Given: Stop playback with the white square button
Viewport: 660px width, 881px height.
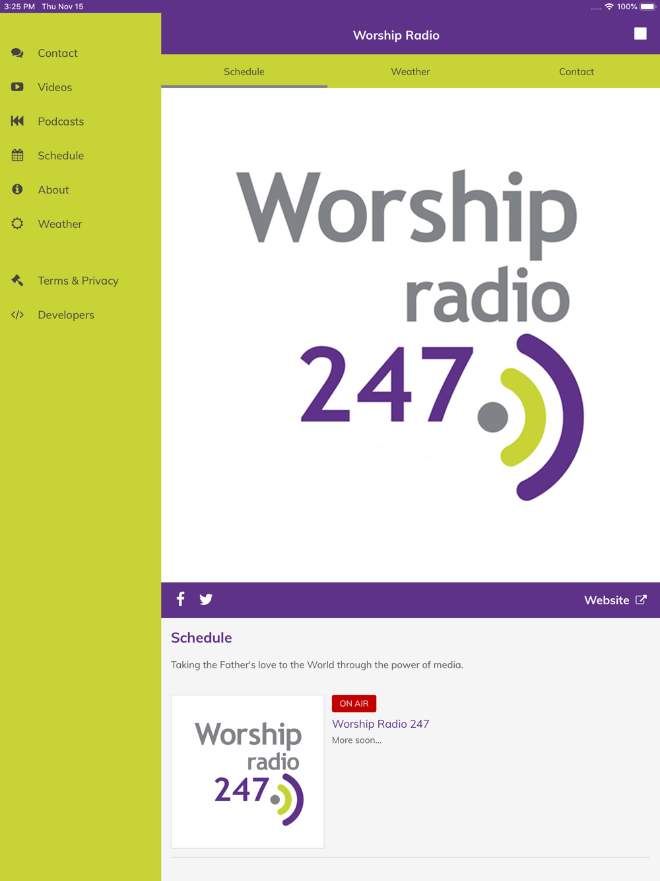Looking at the screenshot, I should coord(640,34).
